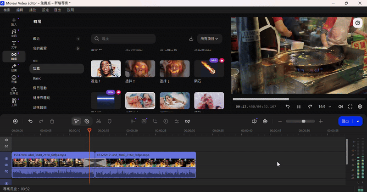Toggle fullscreen preview icon
367x192 pixels.
point(350,107)
